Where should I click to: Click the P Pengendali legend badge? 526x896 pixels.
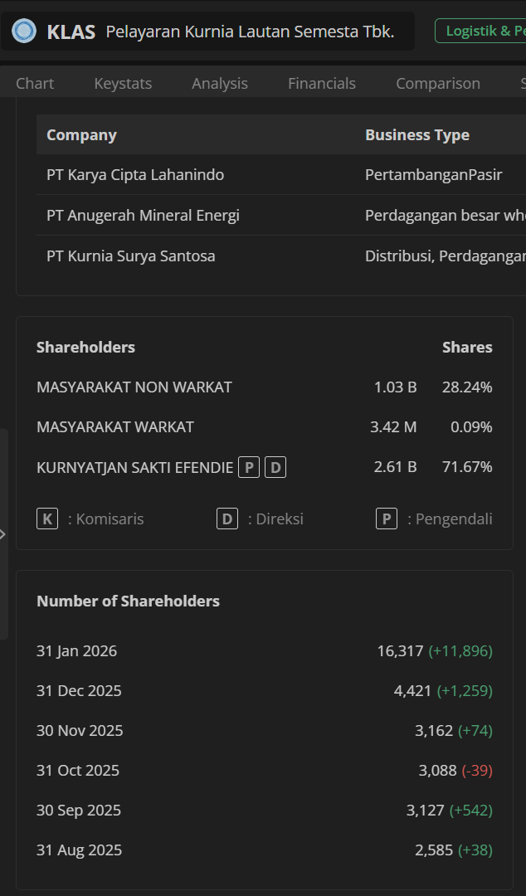386,518
